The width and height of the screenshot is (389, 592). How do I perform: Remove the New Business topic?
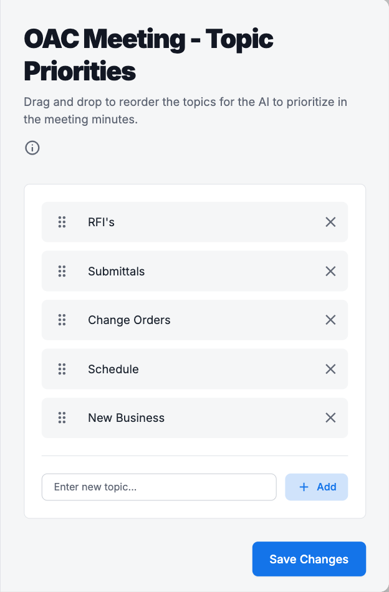[x=330, y=418]
